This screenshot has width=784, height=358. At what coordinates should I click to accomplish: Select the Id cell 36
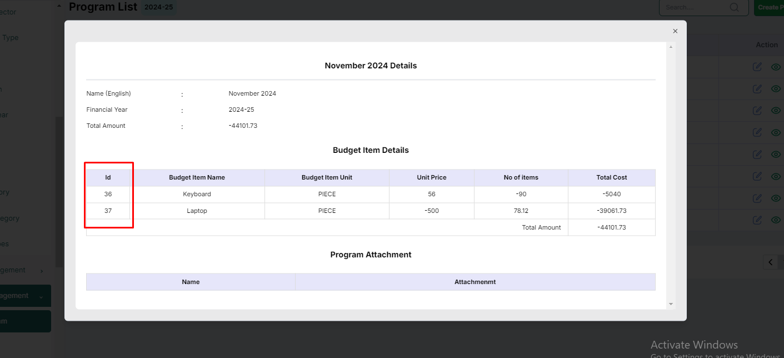coord(108,195)
